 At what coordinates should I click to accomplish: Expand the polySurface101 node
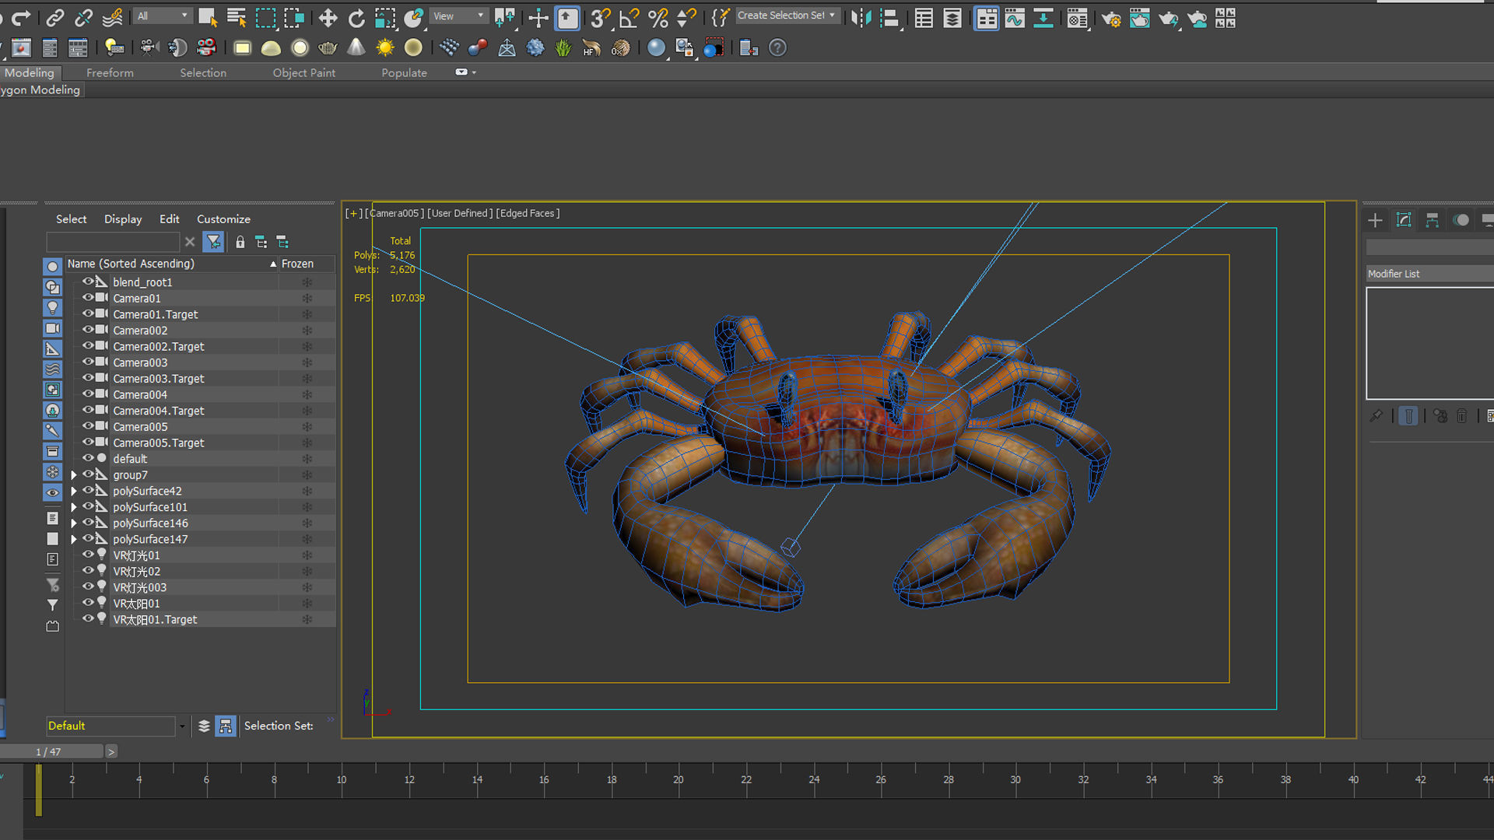point(74,507)
